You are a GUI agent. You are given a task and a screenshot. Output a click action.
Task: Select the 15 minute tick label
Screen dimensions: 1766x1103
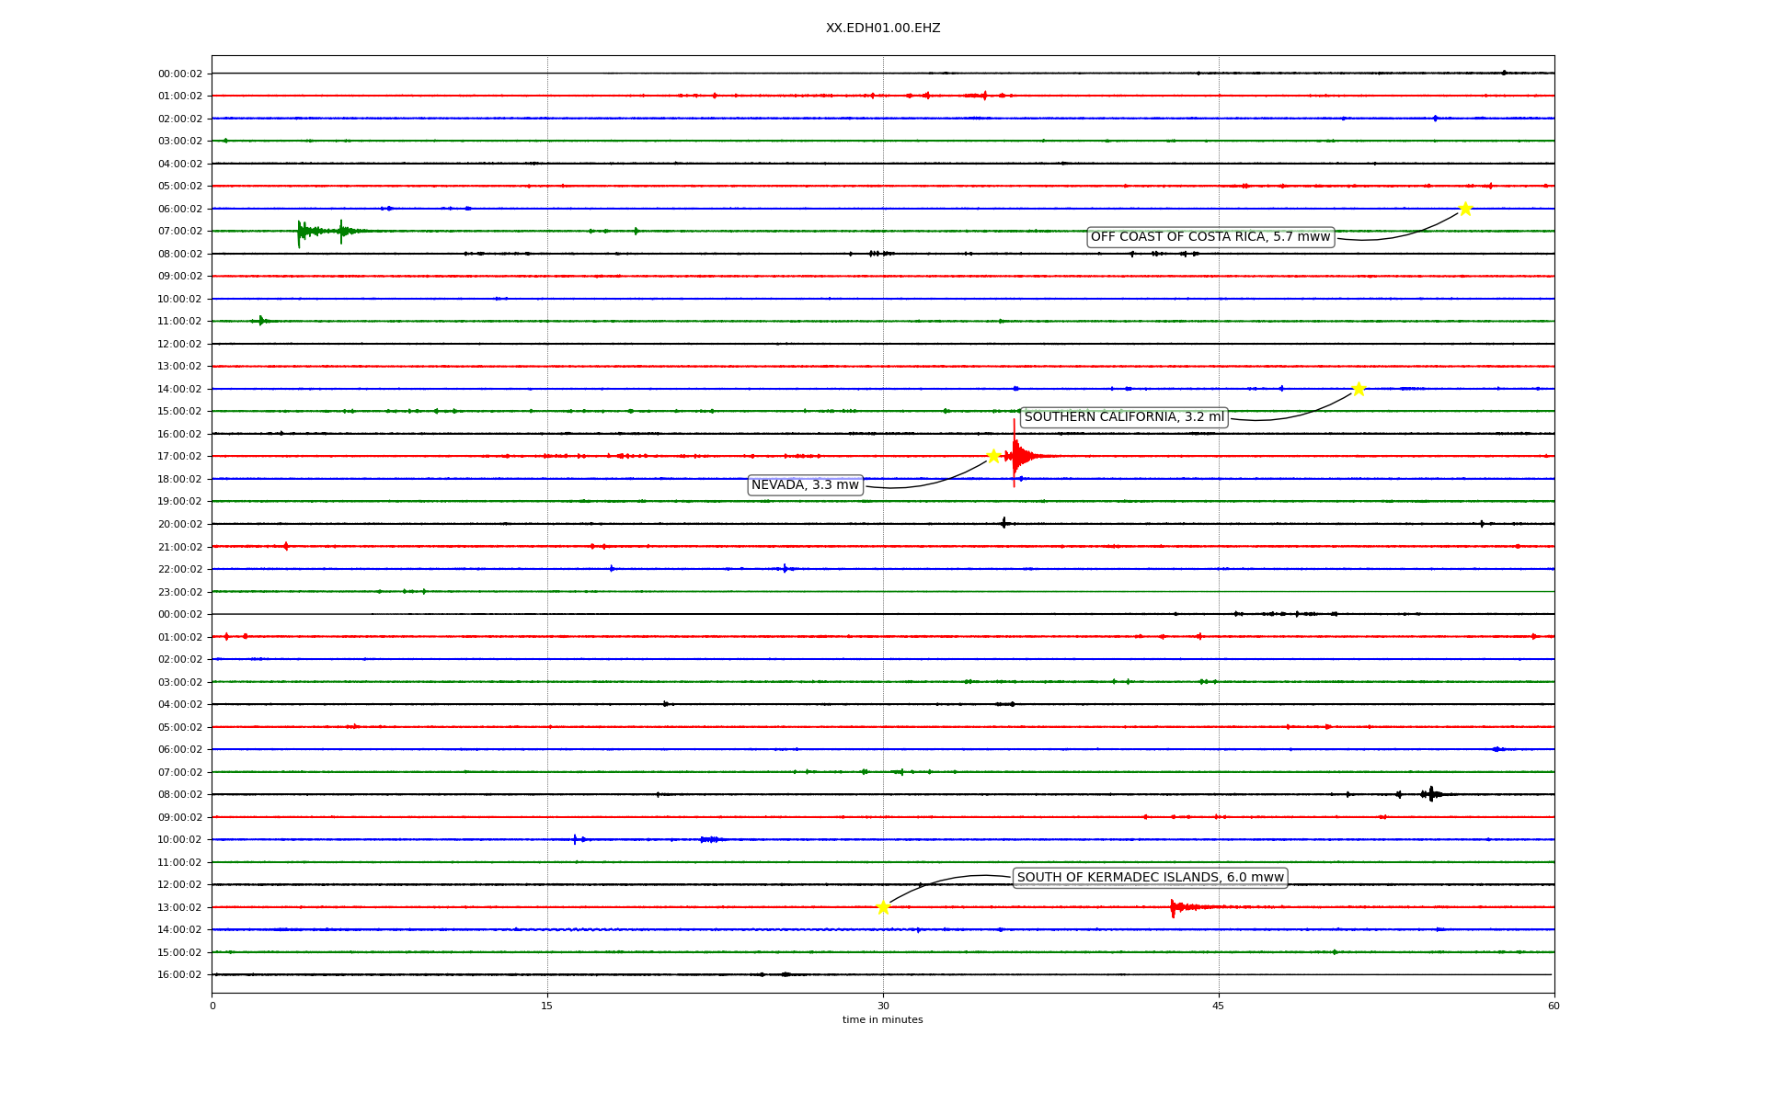click(x=547, y=1006)
